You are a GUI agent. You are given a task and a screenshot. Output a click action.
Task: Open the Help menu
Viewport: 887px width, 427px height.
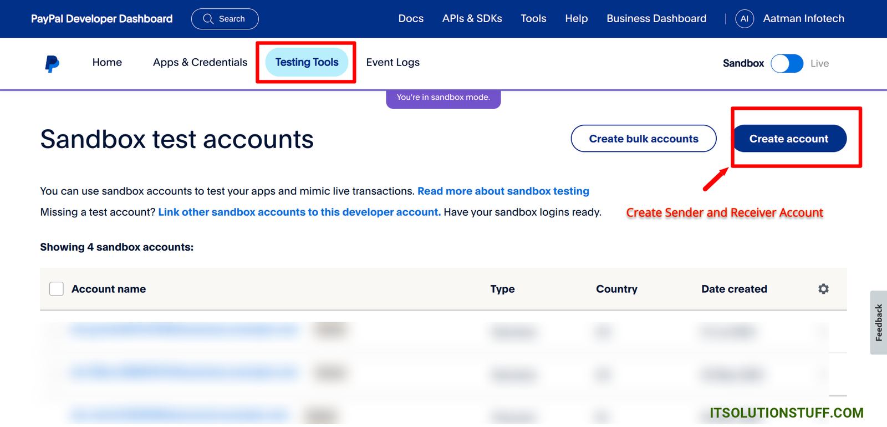[x=576, y=19]
